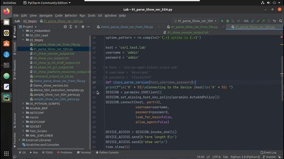Click Python 3.8 interpreter in status bar
Image resolution: width=284 pixels, height=159 pixels.
coord(245,157)
